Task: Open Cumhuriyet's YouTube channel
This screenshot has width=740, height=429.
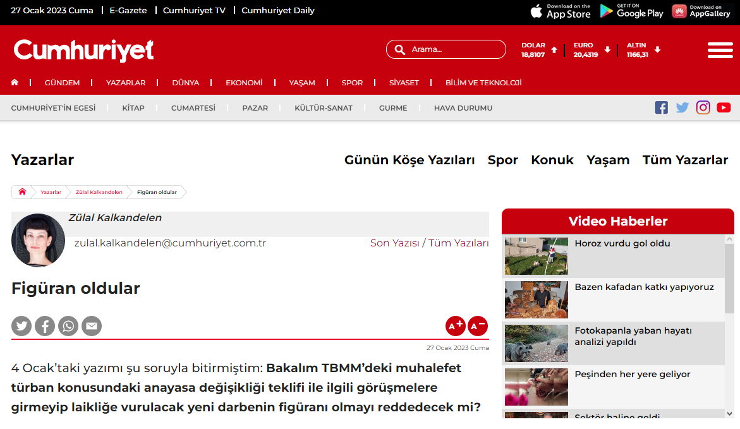Action: (724, 107)
